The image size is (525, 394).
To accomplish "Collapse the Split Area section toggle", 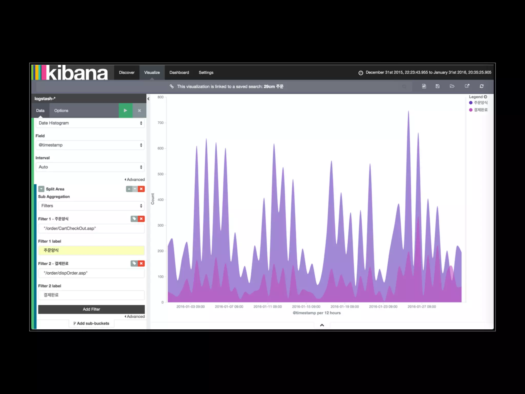I will point(41,189).
